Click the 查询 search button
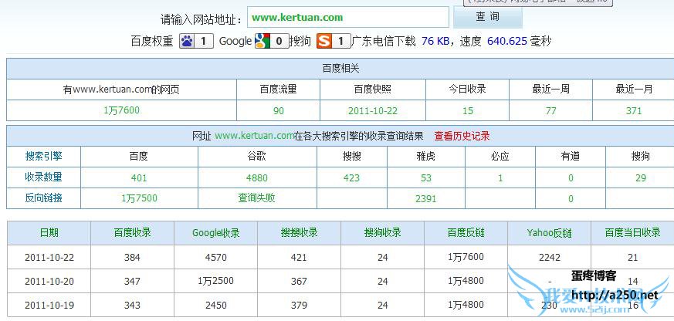Image resolution: width=674 pixels, height=321 pixels. 488,17
